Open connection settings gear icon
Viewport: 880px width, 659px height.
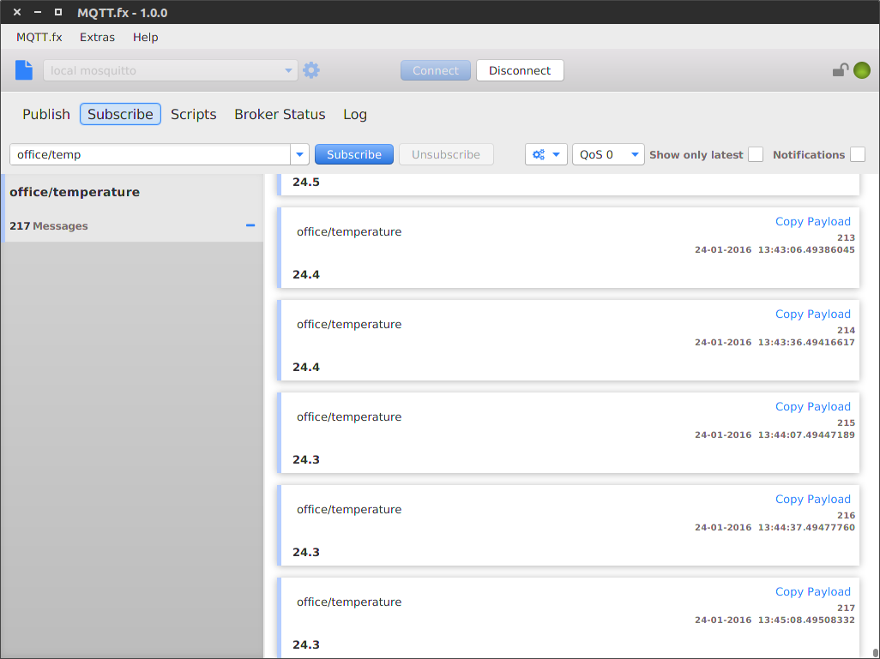311,70
